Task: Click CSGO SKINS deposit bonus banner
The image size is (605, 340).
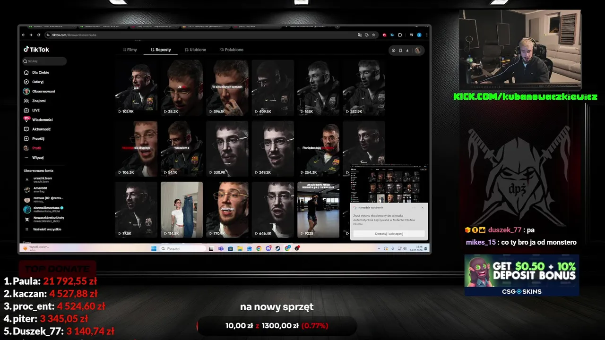Action: tap(522, 275)
